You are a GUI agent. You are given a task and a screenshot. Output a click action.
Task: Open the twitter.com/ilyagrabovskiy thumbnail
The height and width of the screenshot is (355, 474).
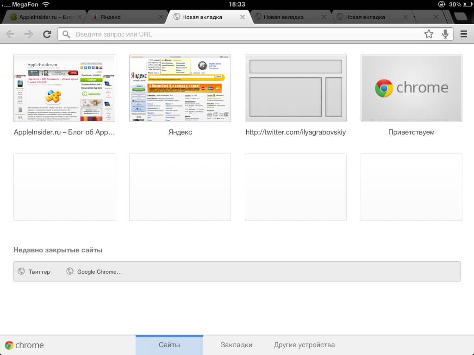tap(296, 88)
